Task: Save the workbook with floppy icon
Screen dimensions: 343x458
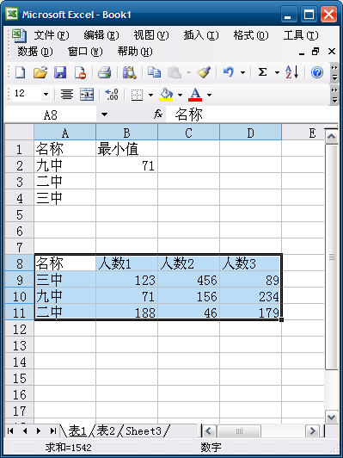Action: (60, 72)
